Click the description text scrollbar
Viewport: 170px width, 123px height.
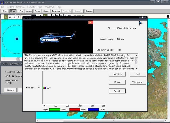(137, 62)
